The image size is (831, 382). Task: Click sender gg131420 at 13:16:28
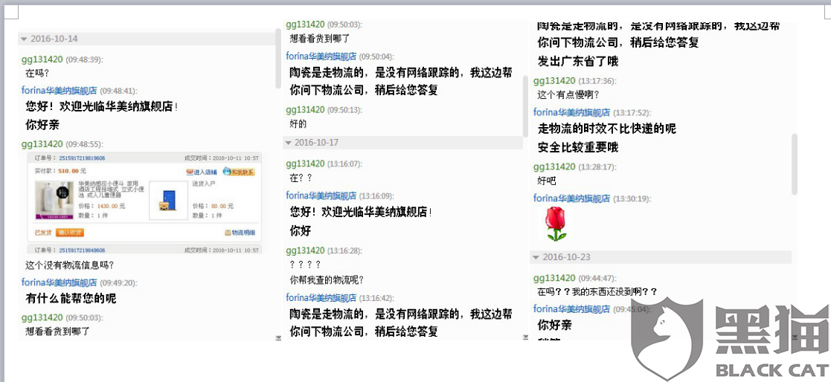click(x=305, y=250)
